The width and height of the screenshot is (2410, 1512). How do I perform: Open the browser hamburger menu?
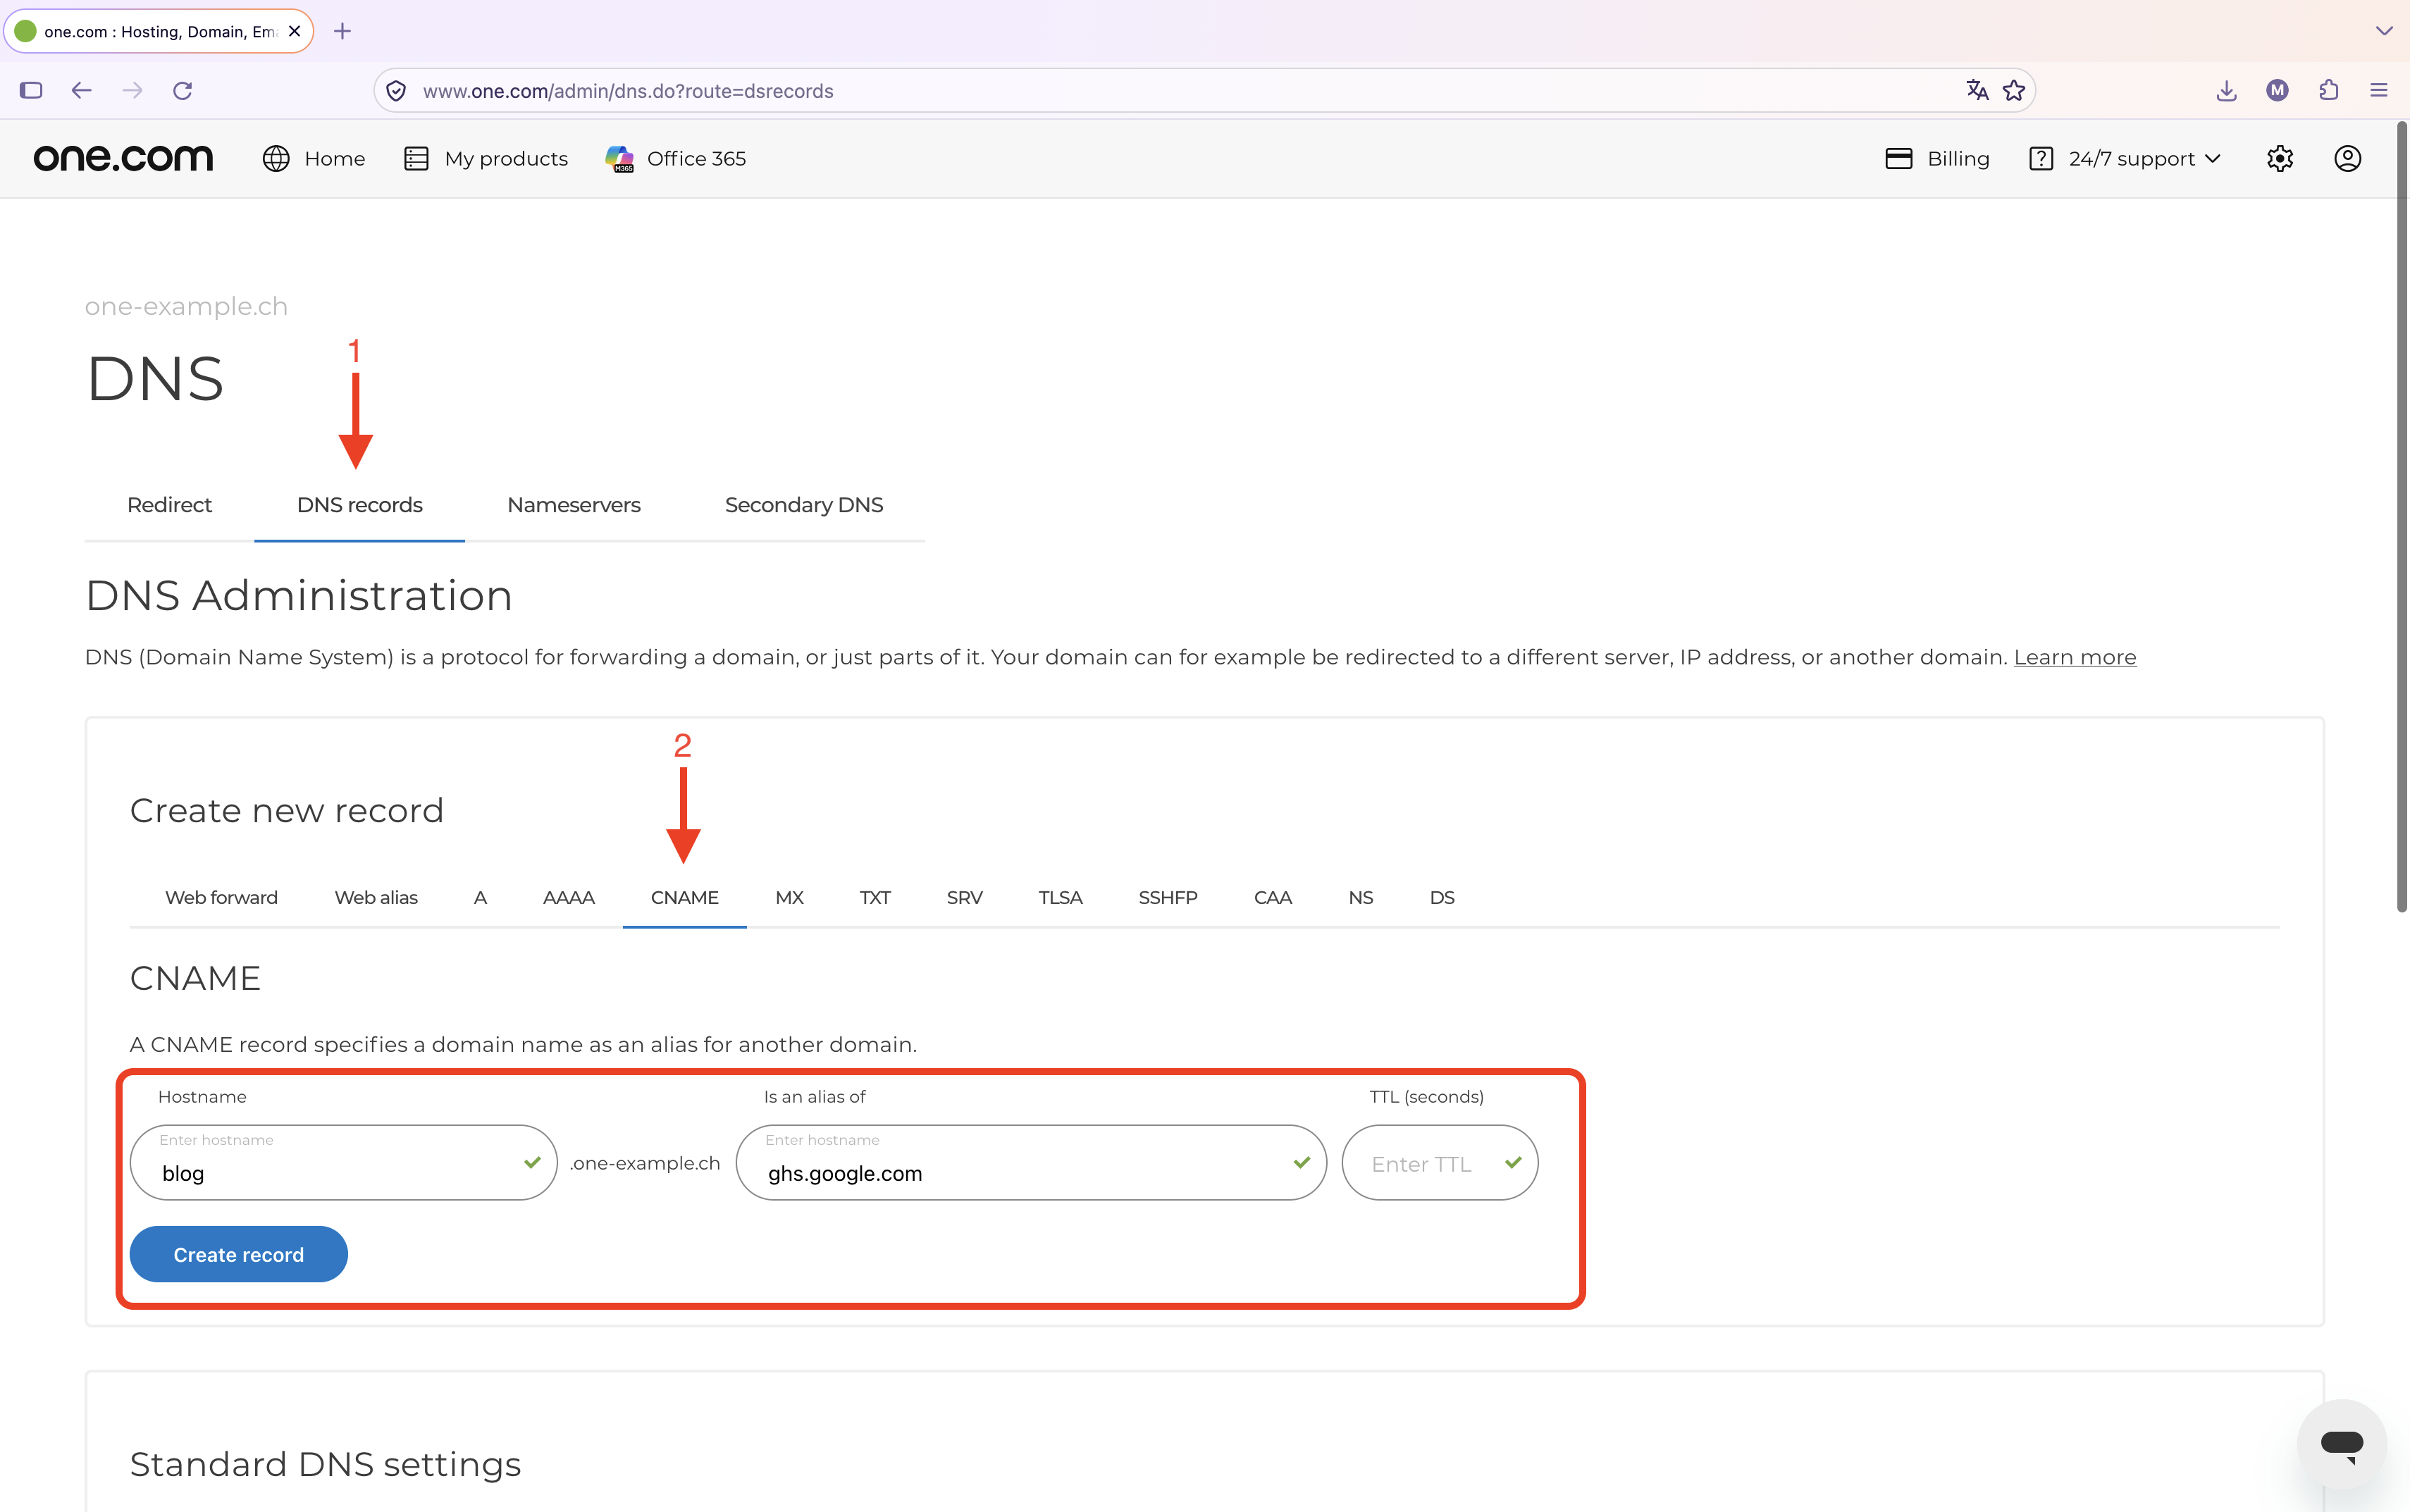[2379, 90]
